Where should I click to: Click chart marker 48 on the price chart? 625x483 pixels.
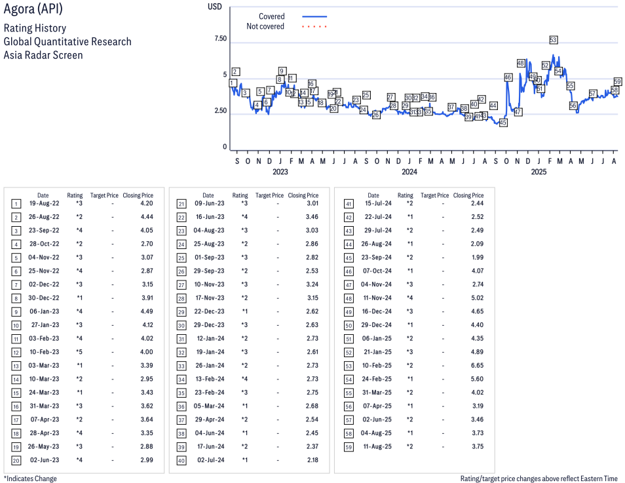coord(521,63)
